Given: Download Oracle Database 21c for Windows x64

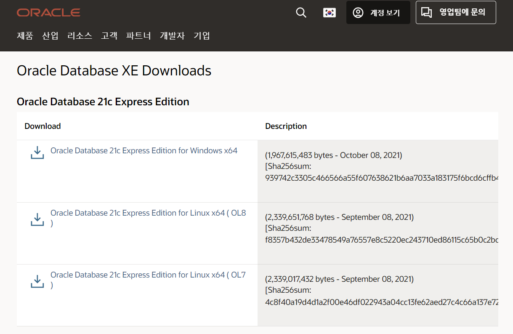Looking at the screenshot, I should pos(144,150).
